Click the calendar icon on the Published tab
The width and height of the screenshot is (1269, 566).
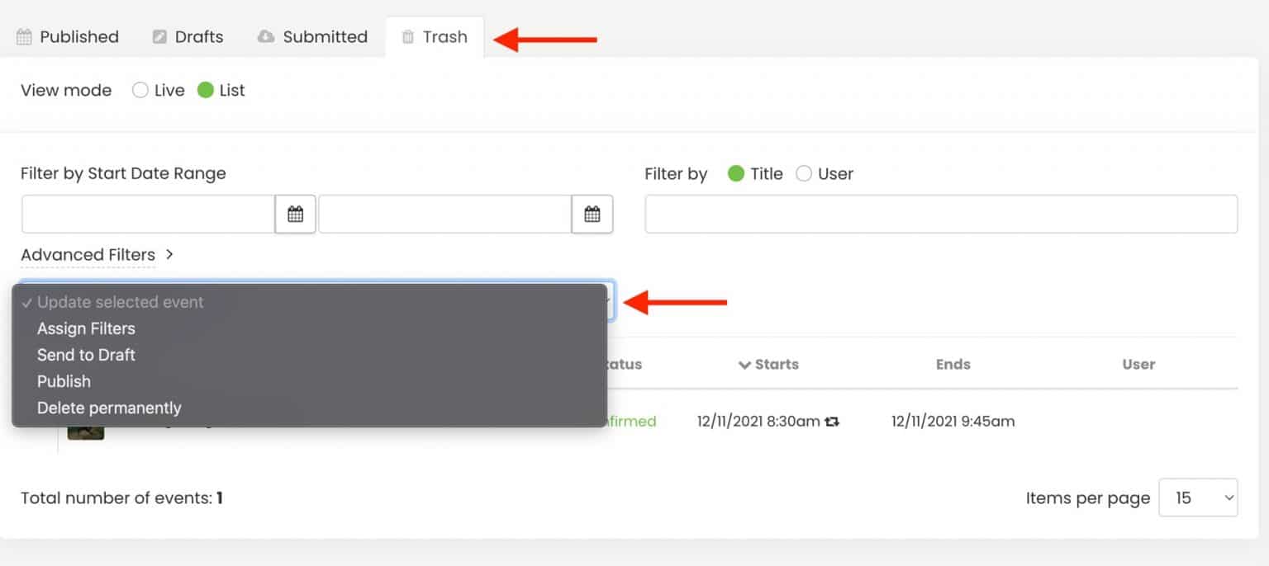(25, 36)
